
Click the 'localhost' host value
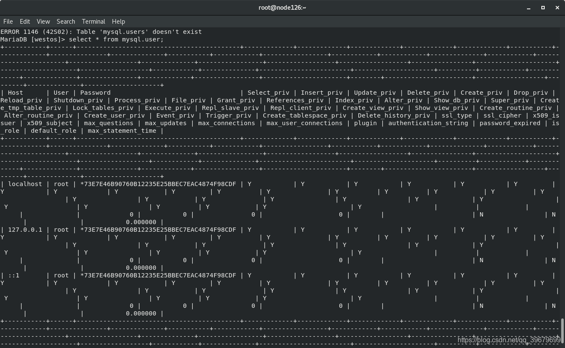tap(25, 184)
